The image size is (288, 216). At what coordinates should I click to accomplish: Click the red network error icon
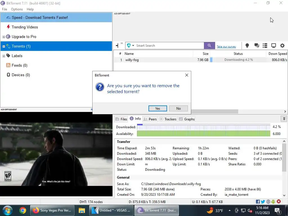tap(279, 201)
